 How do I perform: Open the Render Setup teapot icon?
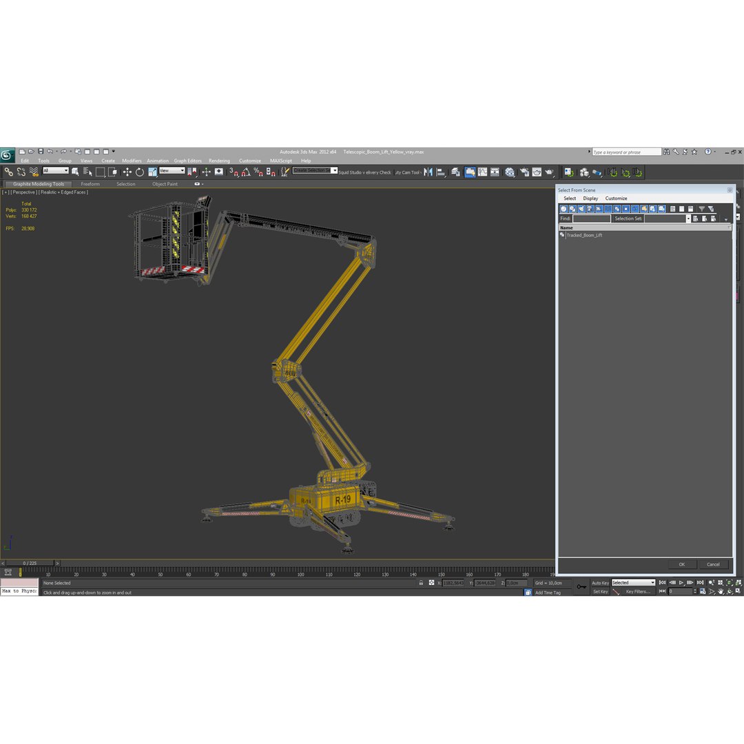[x=524, y=172]
